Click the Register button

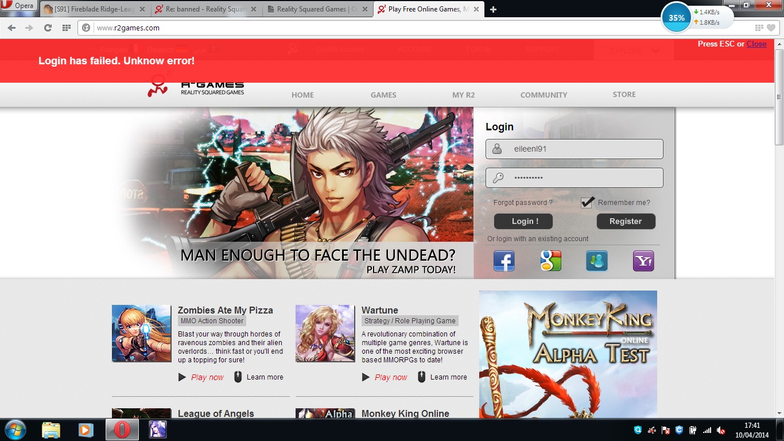click(626, 221)
